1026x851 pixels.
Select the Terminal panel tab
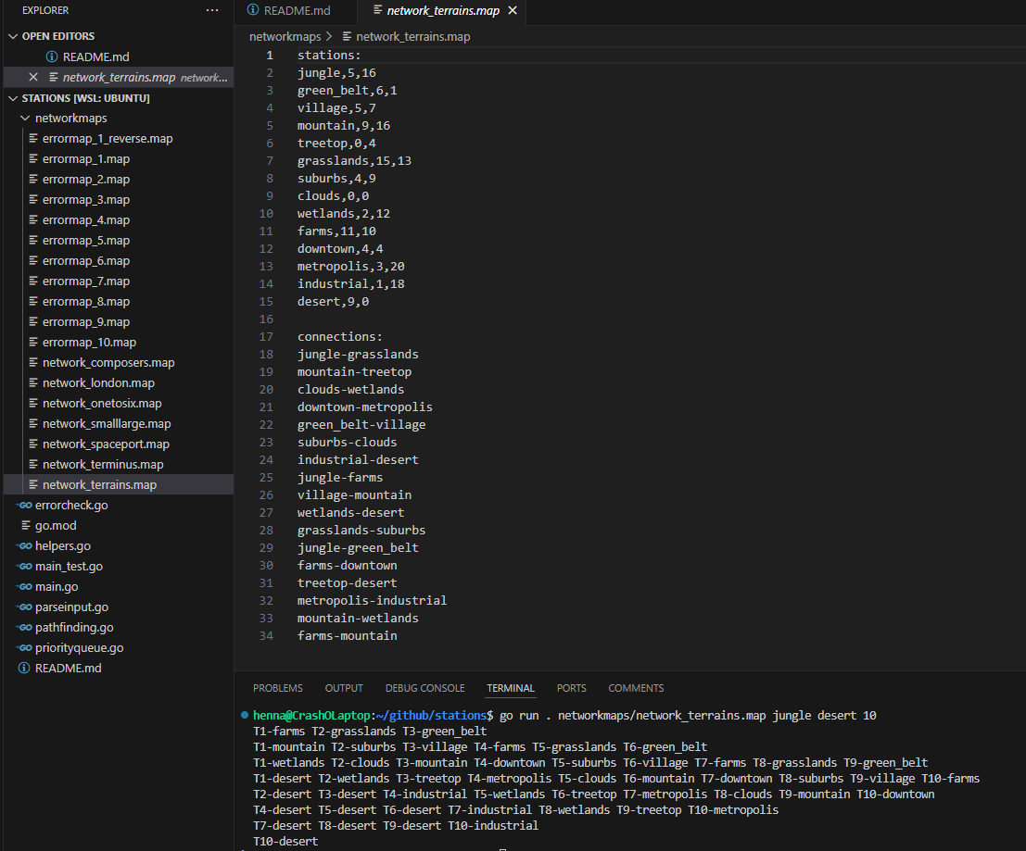click(511, 688)
